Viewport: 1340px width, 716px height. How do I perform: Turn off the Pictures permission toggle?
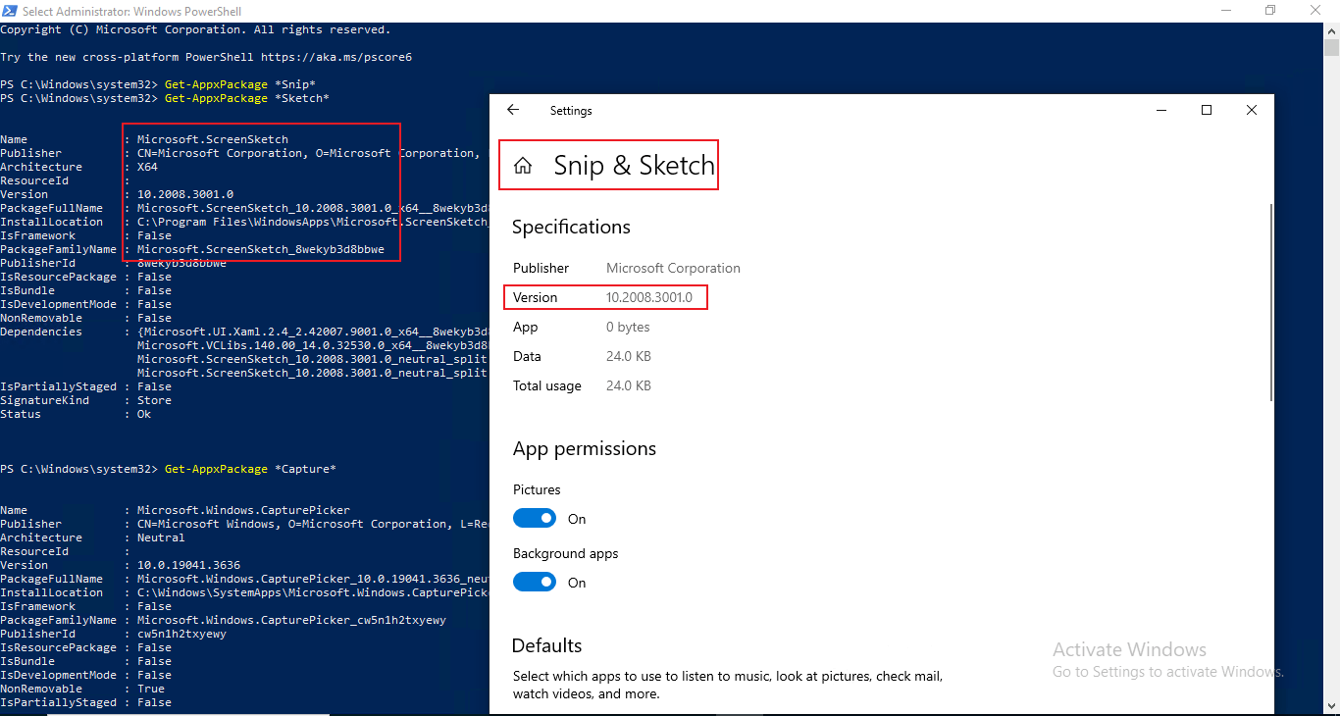point(535,518)
